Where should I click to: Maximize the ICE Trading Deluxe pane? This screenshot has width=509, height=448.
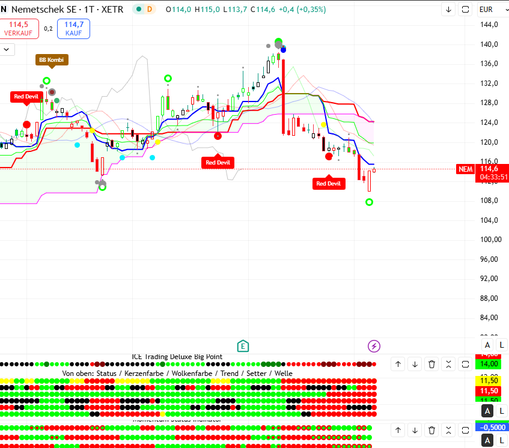(x=465, y=364)
